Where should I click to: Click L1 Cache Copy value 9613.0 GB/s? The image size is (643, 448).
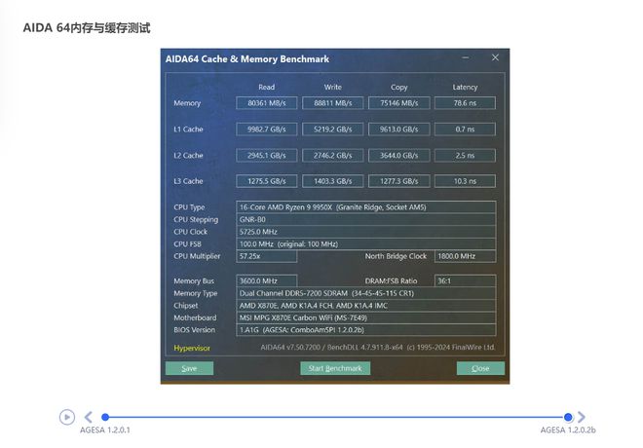(399, 130)
